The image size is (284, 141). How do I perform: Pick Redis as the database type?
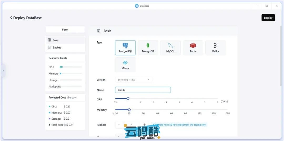point(193,48)
